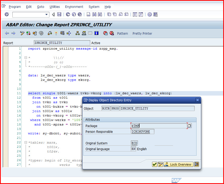Screen dimensions: 224x184
Task: Confirm the dialog with the green checkmark icon
Action: (154, 164)
